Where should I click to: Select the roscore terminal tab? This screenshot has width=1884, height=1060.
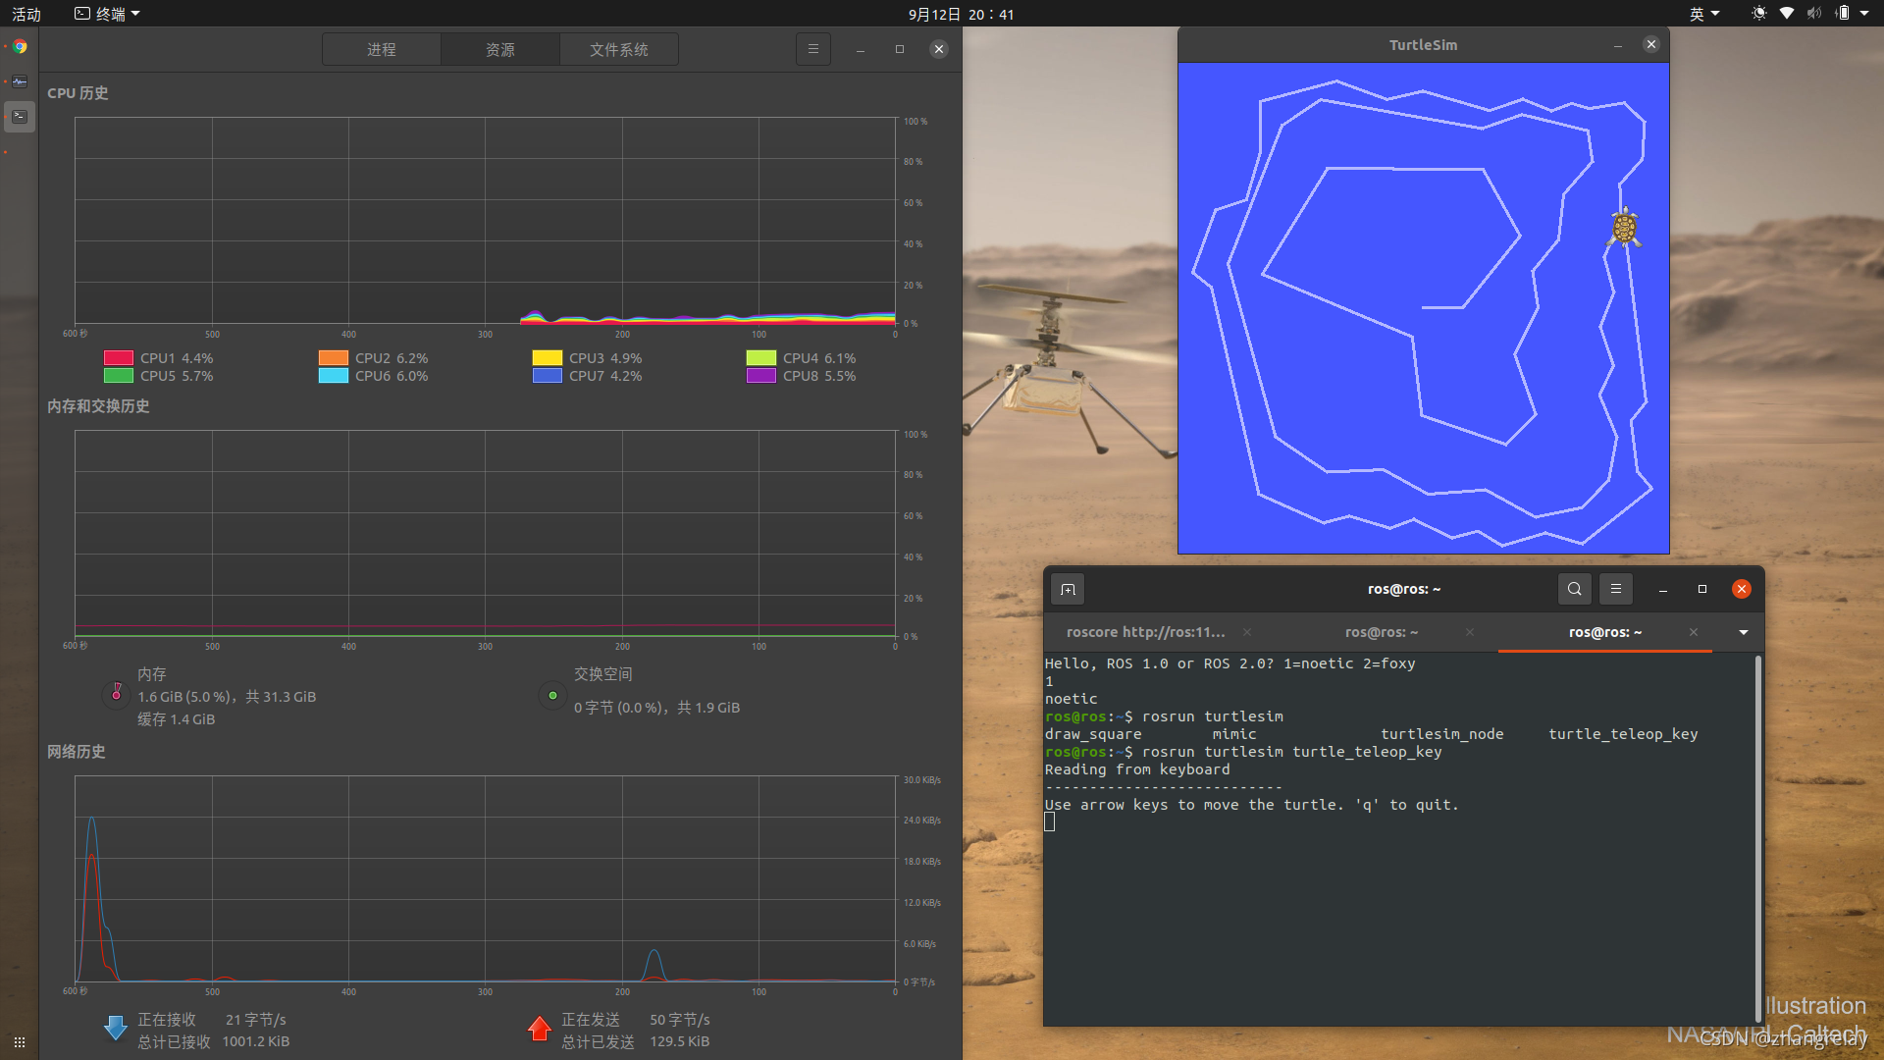click(x=1145, y=632)
